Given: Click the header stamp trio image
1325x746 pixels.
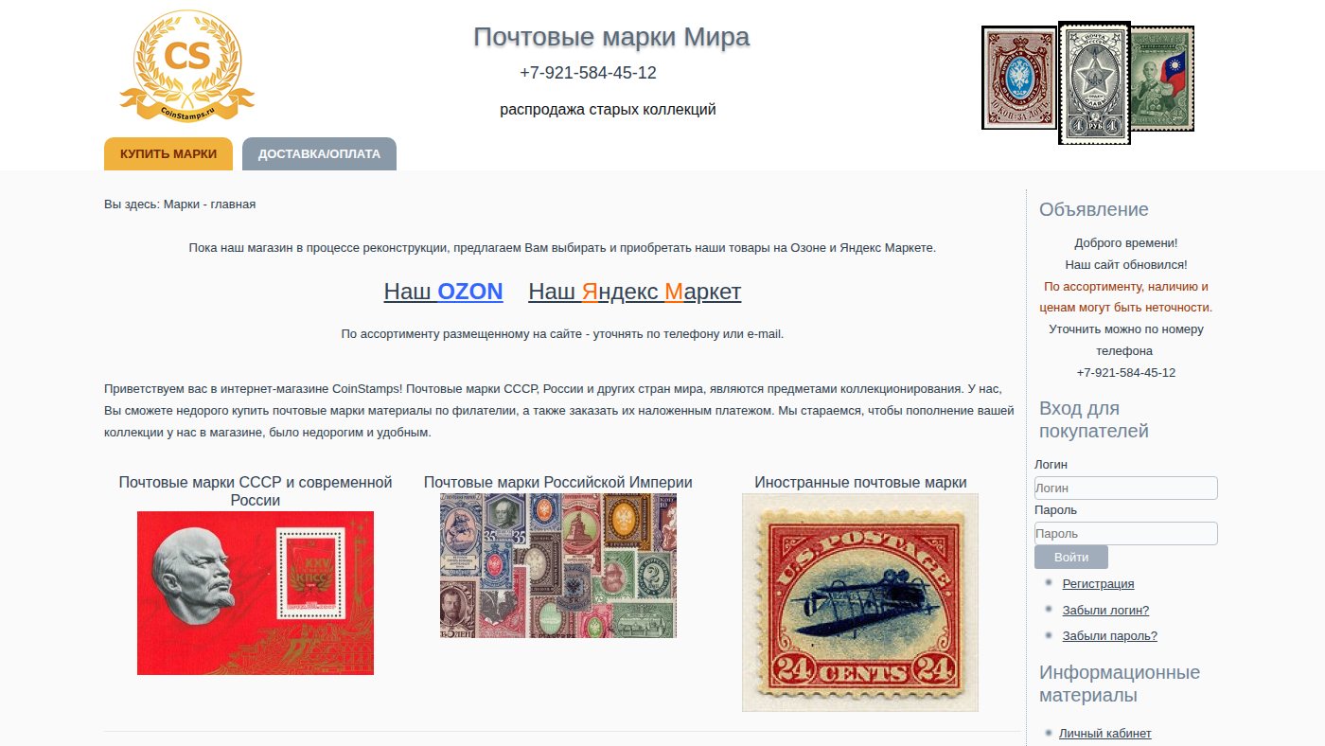Looking at the screenshot, I should click(x=1088, y=82).
